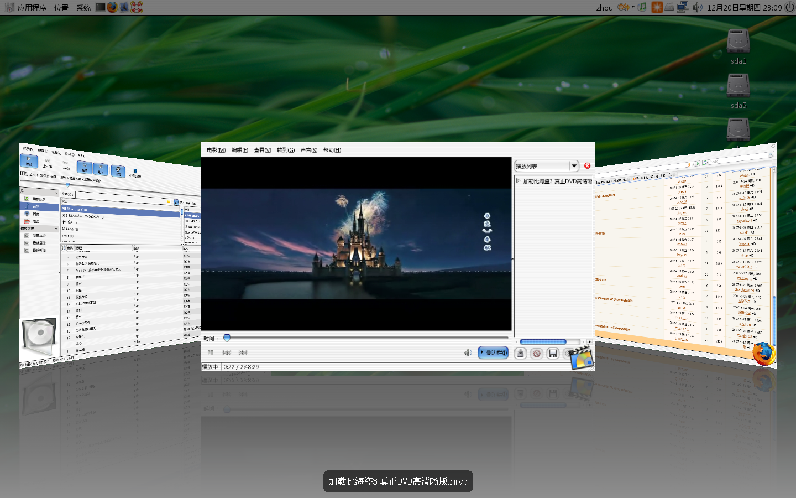Click the video display area

[x=357, y=244]
